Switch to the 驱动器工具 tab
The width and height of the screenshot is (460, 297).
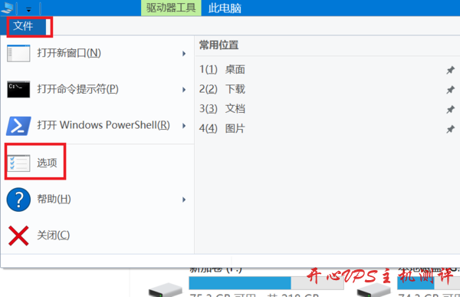(x=171, y=8)
